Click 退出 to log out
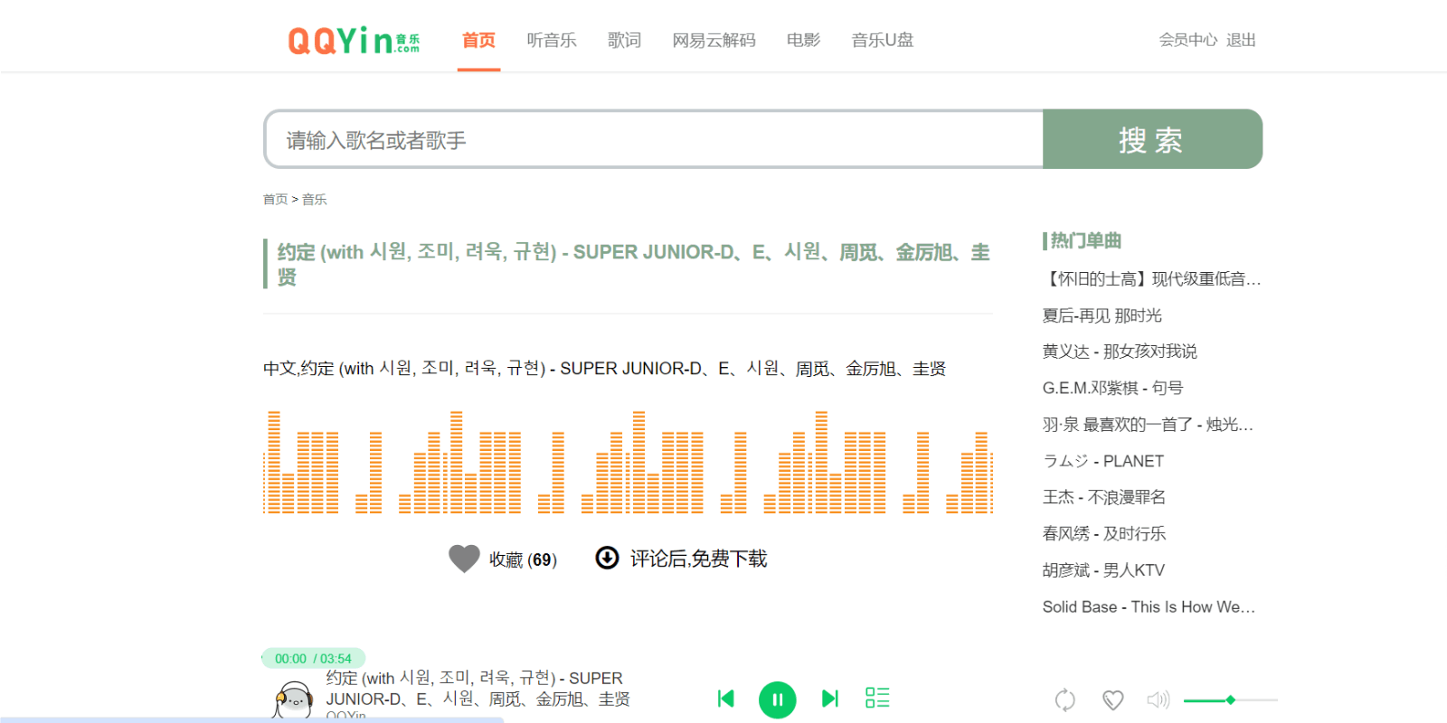This screenshot has height=723, width=1447. coord(1241,41)
